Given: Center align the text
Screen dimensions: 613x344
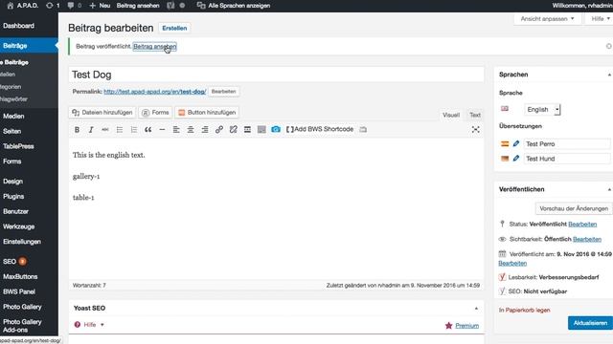Looking at the screenshot, I should click(191, 130).
